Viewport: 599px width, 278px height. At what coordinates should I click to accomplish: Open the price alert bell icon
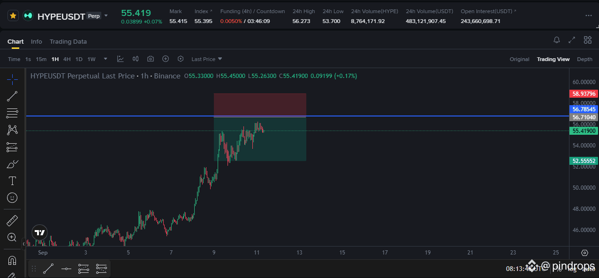click(x=557, y=40)
